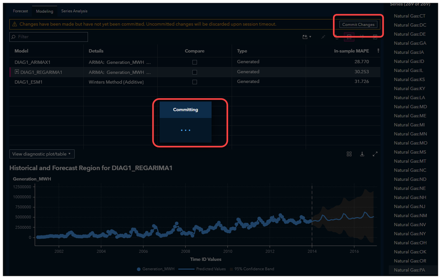The width and height of the screenshot is (441, 279).
Task: Click the 30.253 MAPE value
Action: click(362, 72)
